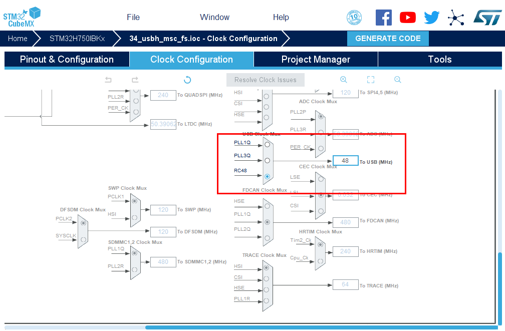The height and width of the screenshot is (331, 505).
Task: Zoom in on the clock diagram
Action: point(344,80)
